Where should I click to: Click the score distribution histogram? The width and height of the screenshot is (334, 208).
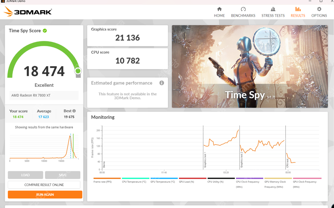point(44,147)
